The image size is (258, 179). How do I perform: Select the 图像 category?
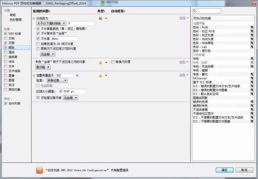11,75
